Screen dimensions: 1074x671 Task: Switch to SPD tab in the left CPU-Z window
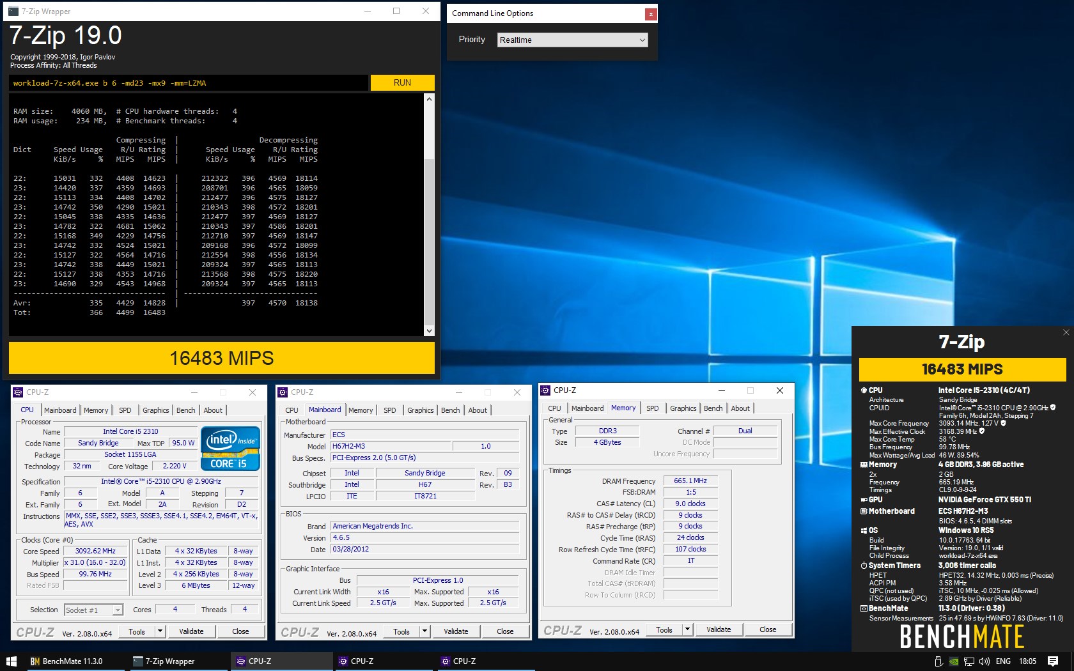(x=125, y=410)
